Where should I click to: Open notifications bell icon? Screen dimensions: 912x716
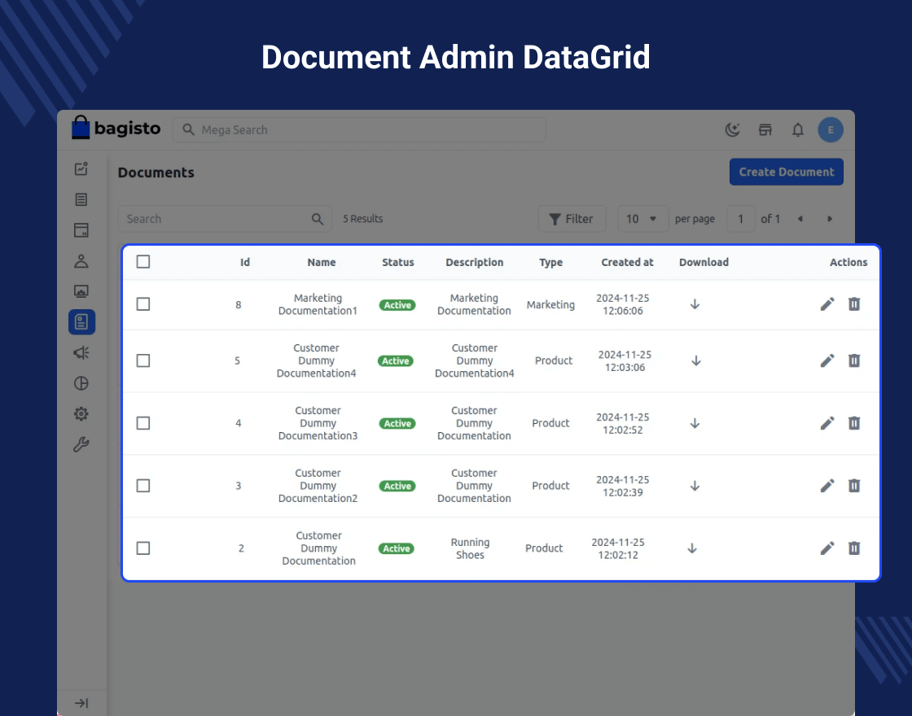797,129
